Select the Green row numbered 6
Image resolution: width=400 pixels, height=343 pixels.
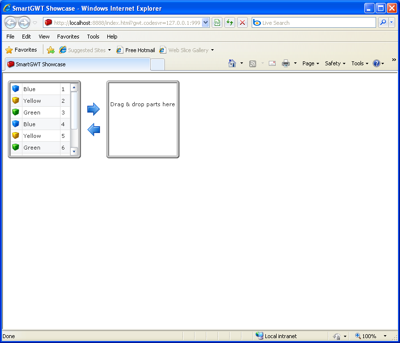(x=40, y=148)
